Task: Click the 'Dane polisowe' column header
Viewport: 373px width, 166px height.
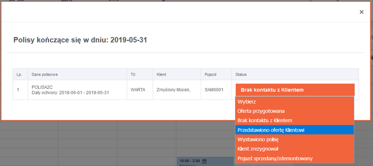Action: 45,74
